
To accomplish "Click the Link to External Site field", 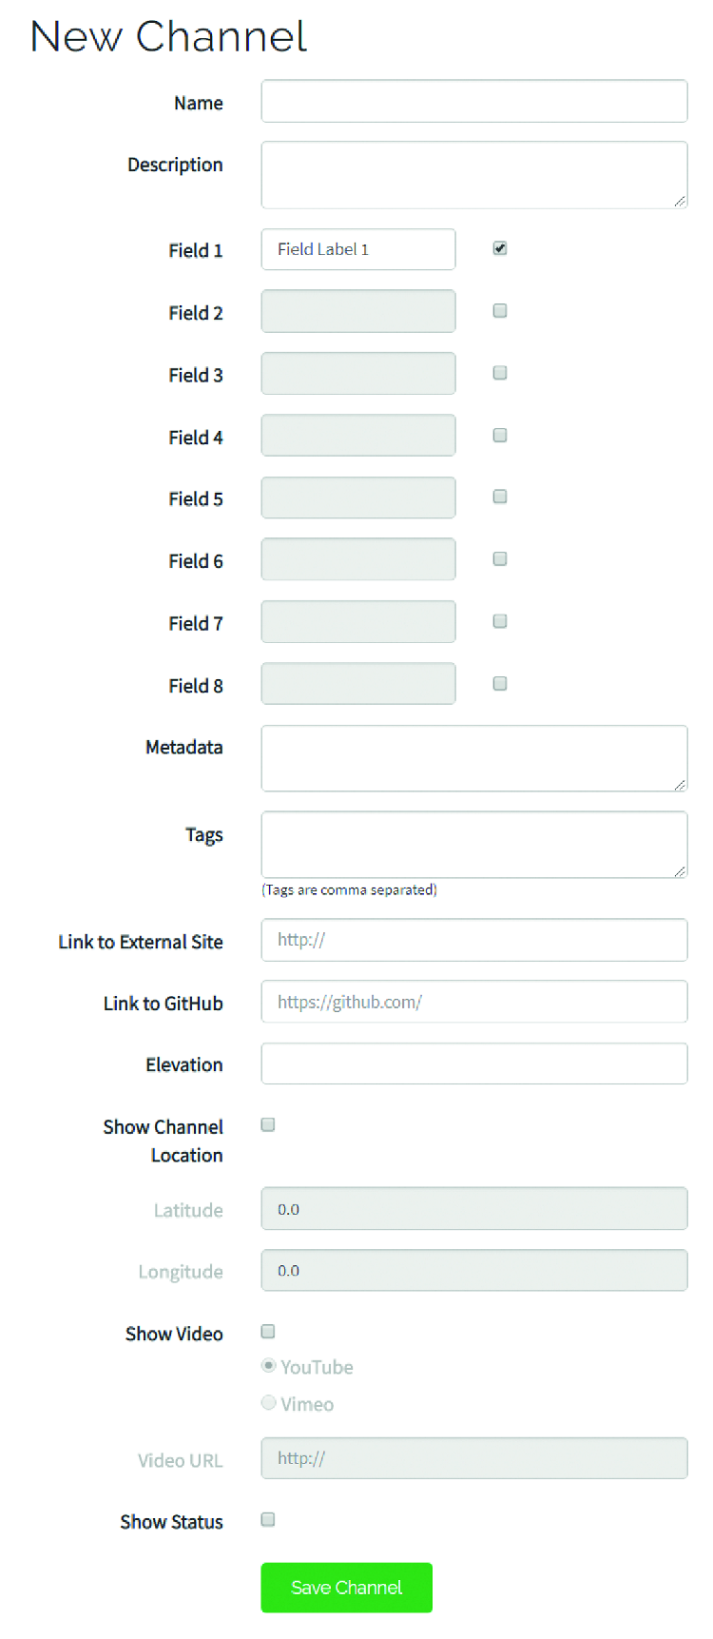I will click(473, 940).
